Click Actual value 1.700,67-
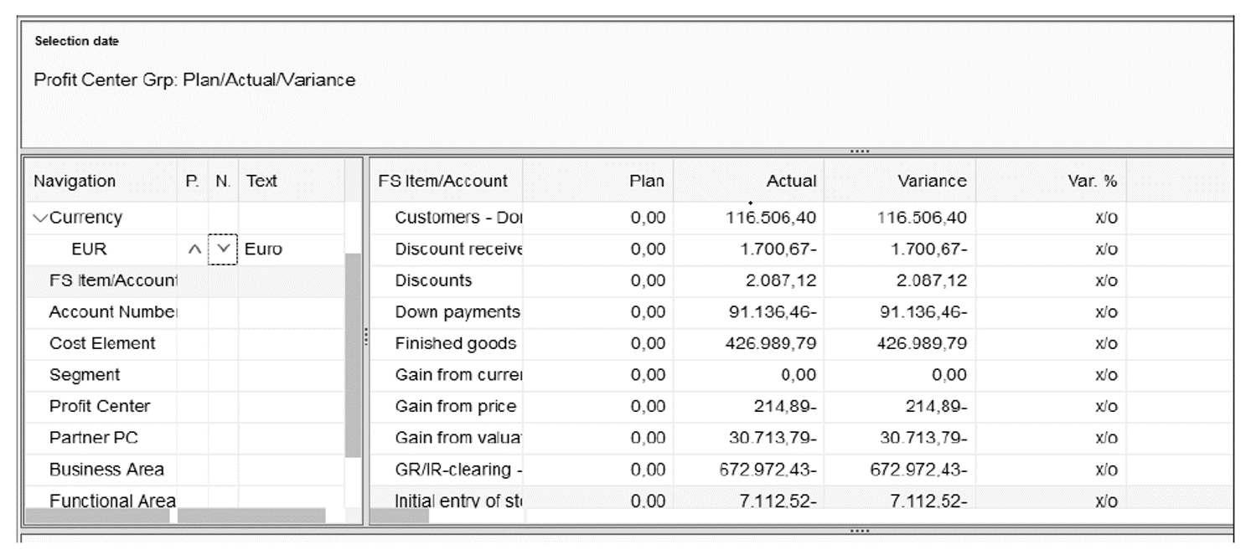This screenshot has width=1251, height=555. click(x=778, y=249)
